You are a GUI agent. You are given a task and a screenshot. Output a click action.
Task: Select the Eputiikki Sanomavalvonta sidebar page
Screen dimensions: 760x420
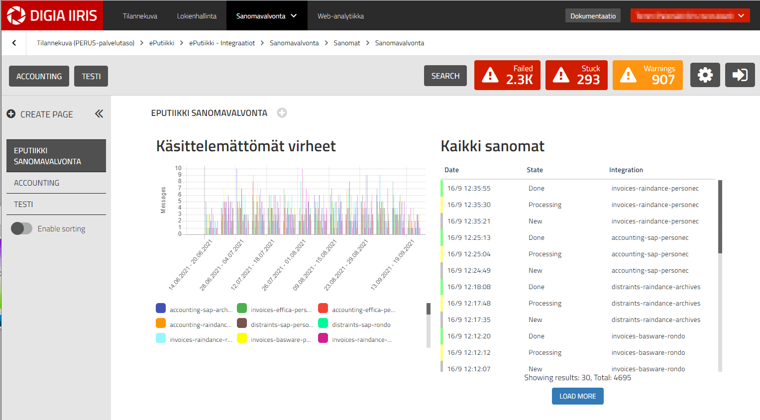click(56, 156)
